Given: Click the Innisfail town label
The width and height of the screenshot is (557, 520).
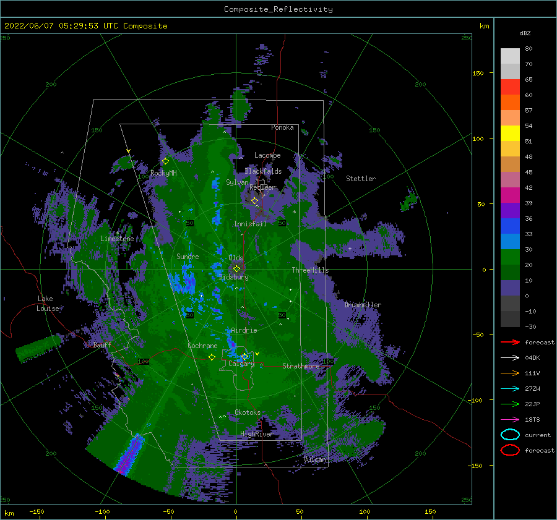Looking at the screenshot, I should pos(250,224).
